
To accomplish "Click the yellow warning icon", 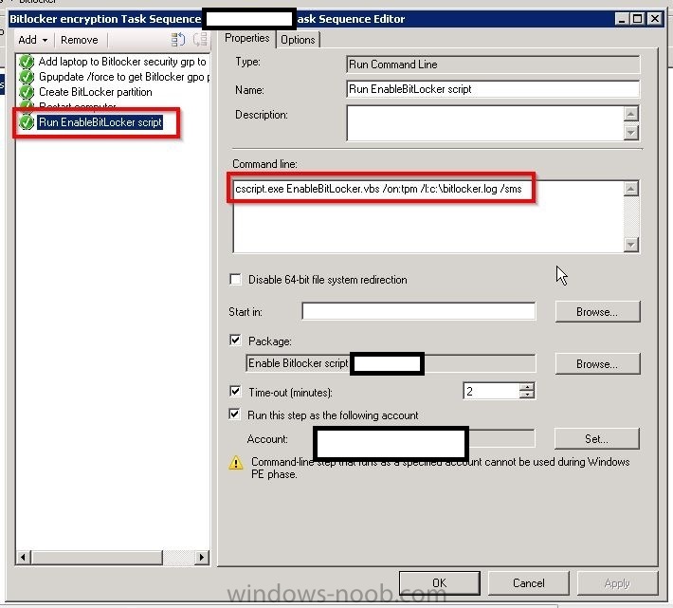I will point(236,463).
